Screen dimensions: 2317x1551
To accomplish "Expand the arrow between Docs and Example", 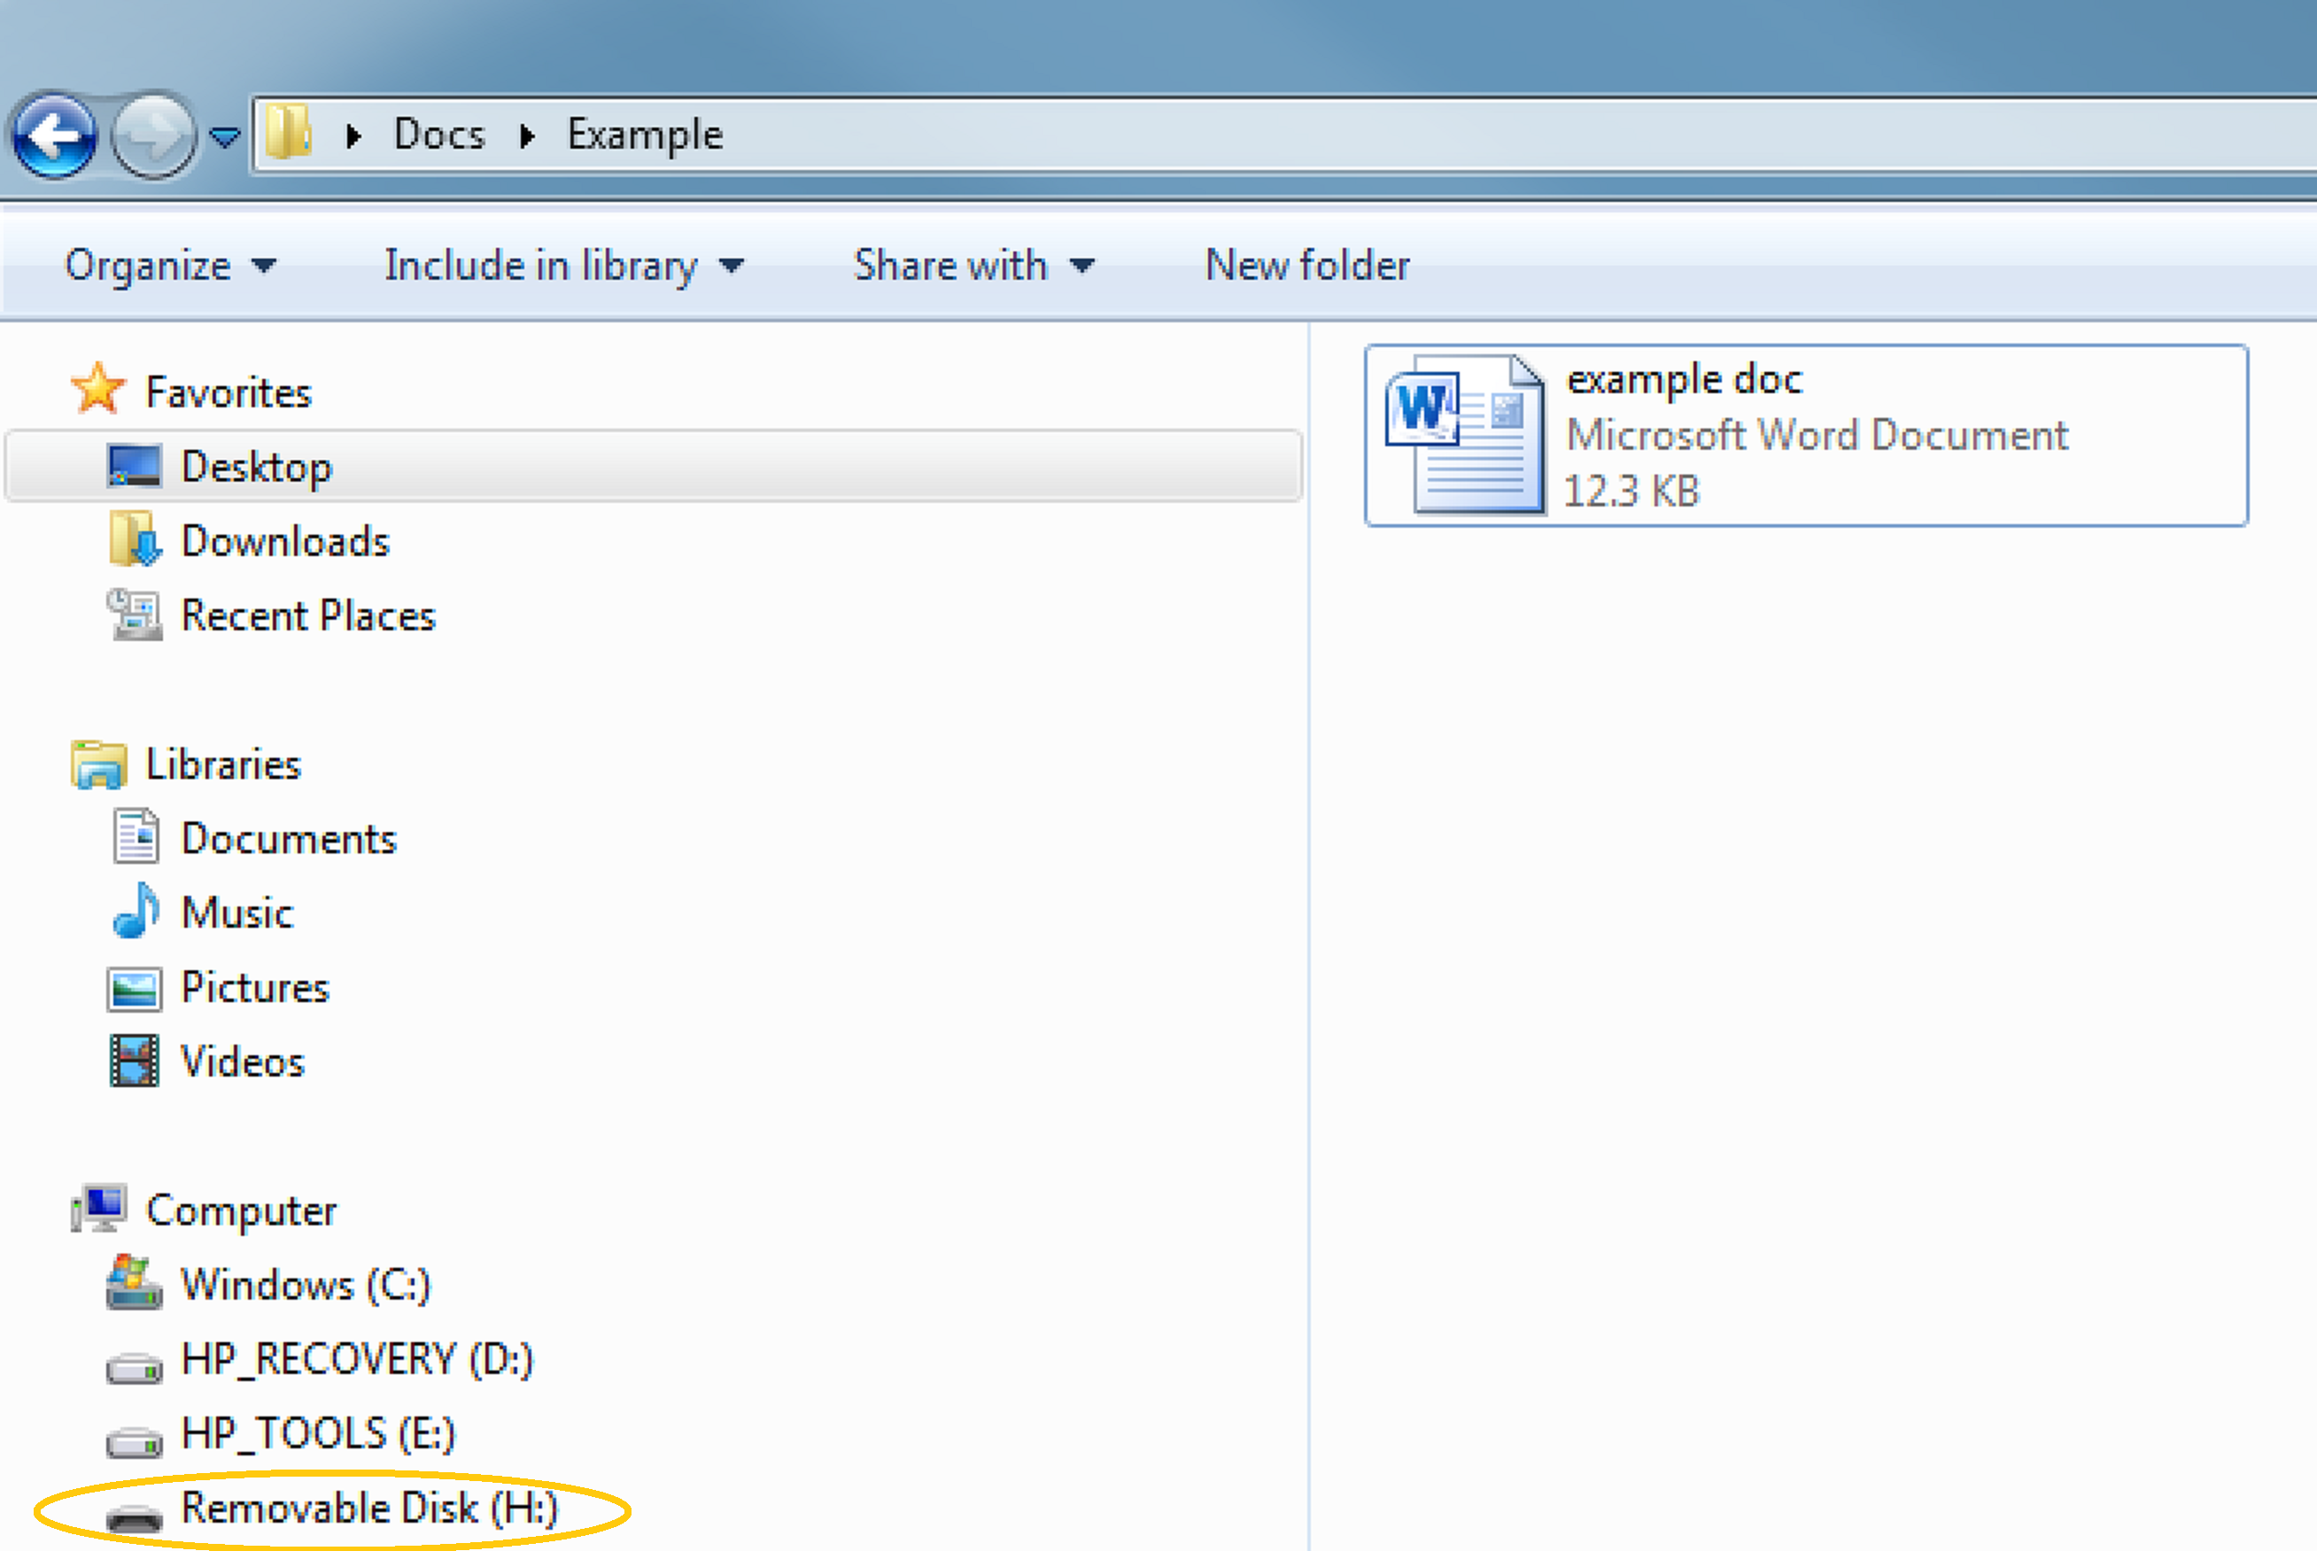I will [527, 136].
